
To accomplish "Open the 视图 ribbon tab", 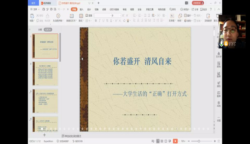I will tap(132, 9).
